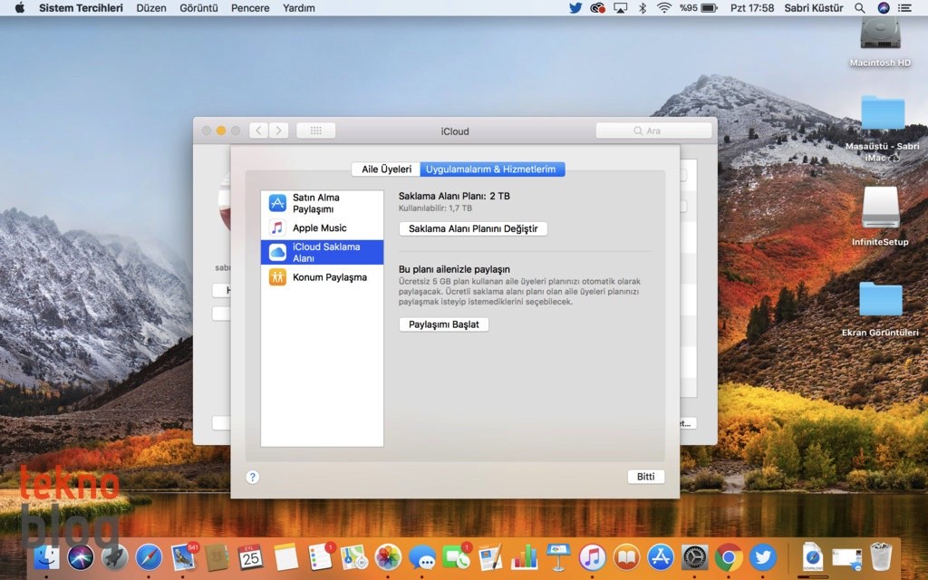Image resolution: width=928 pixels, height=580 pixels.
Task: Select Satın Alma Paylaşımı in the sidebar
Action: 322,204
